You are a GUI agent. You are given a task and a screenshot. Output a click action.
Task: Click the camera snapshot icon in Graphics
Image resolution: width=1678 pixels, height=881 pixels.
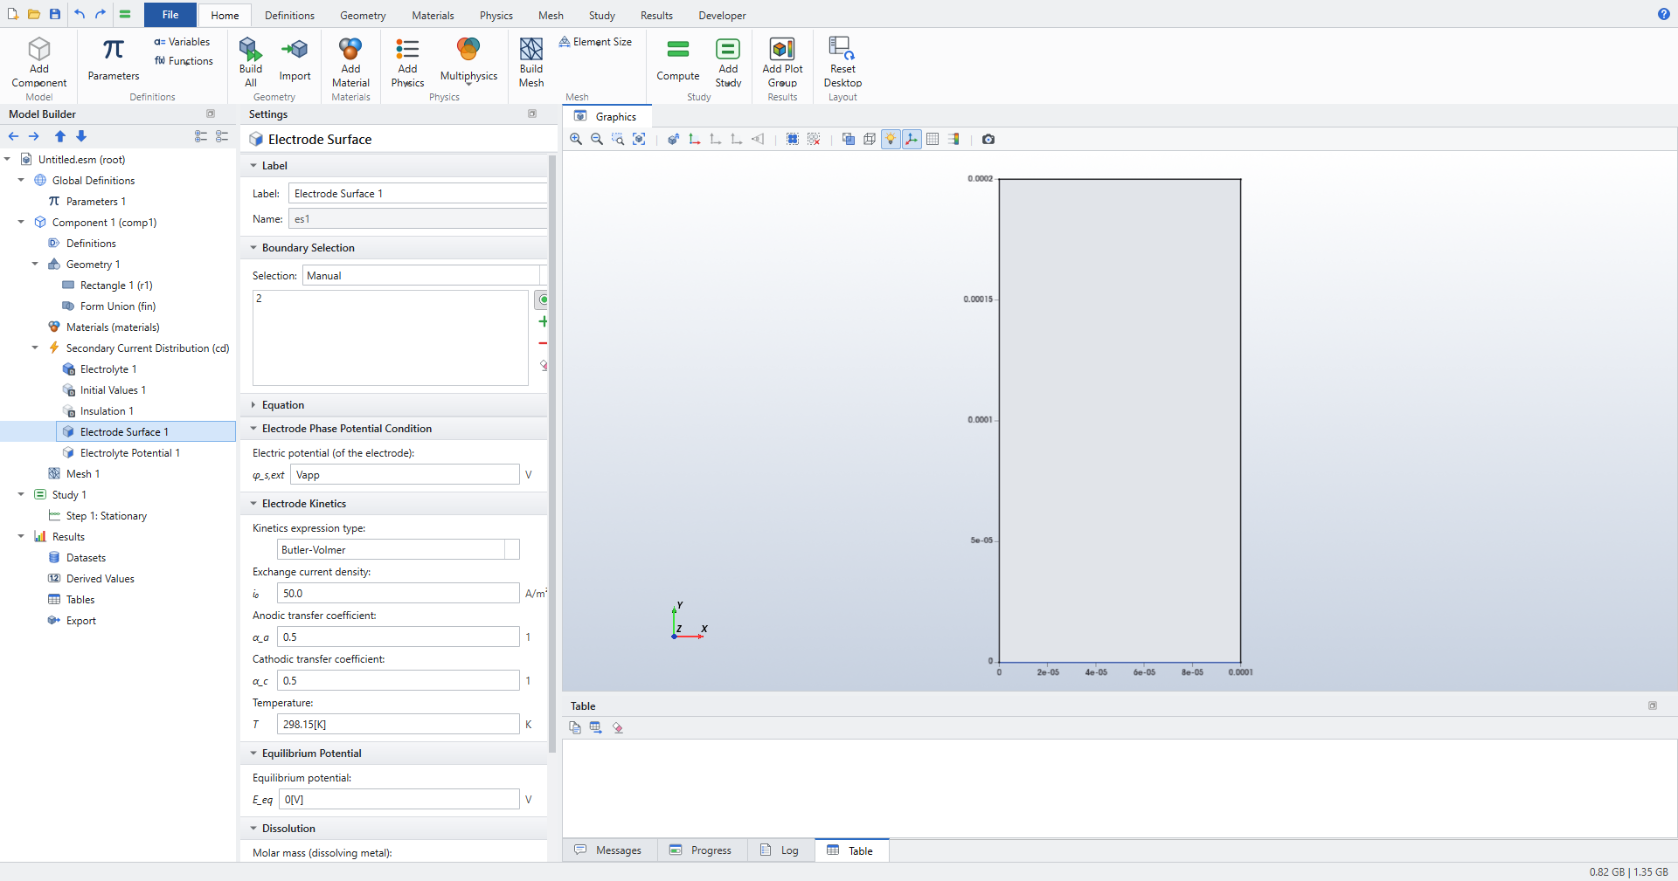pyautogui.click(x=988, y=139)
